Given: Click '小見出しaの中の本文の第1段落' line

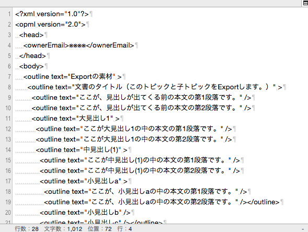Looking at the screenshot, I should pos(145,191).
